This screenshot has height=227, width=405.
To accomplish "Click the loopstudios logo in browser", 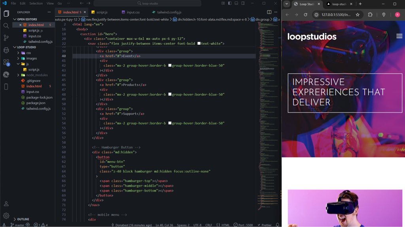I will point(312,36).
